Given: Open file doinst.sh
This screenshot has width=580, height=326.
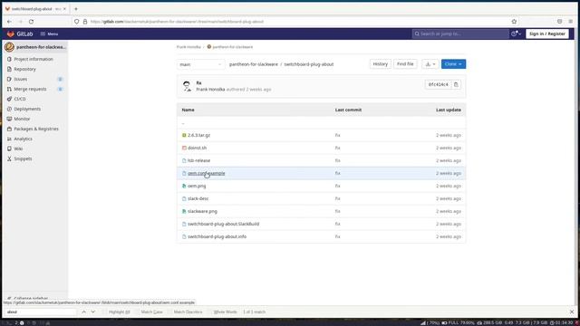Looking at the screenshot, I should coord(197,148).
